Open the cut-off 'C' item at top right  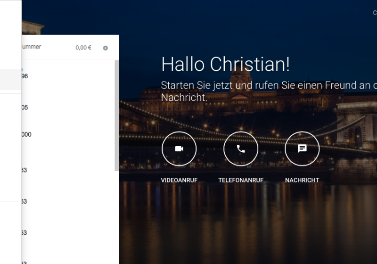375,13
